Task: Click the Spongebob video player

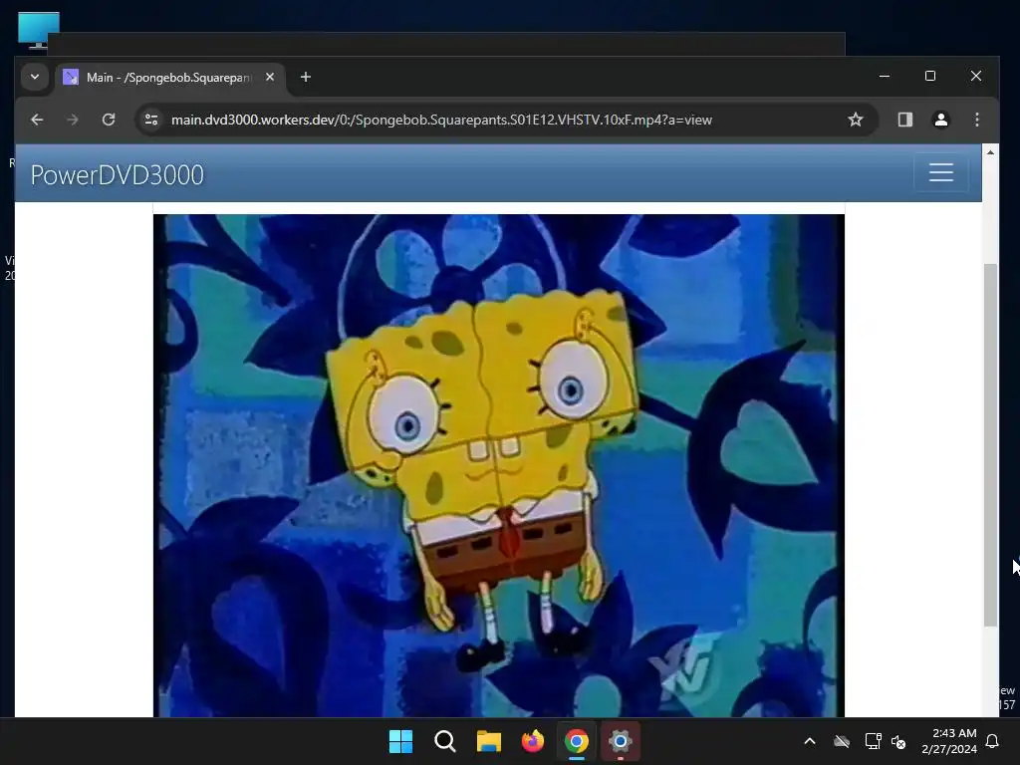Action: pyautogui.click(x=499, y=466)
